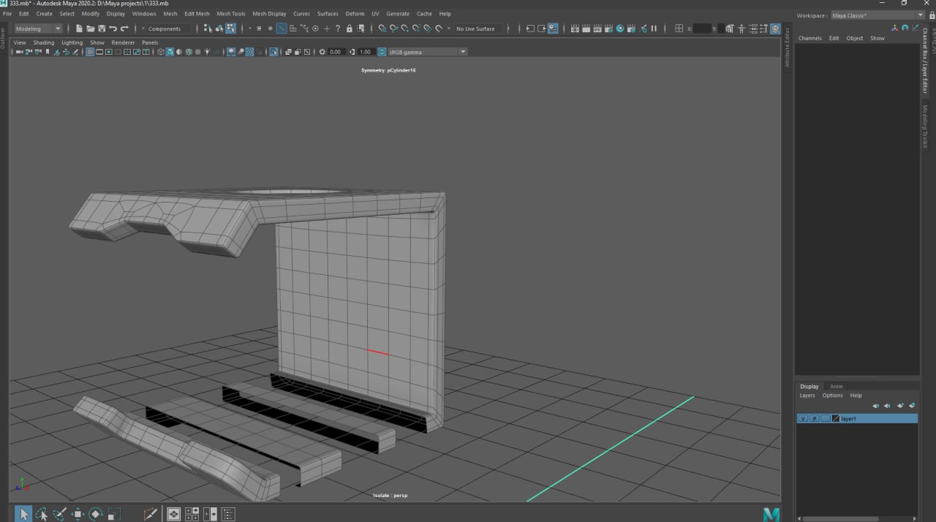Open the Options menu in Layer Editor
Image resolution: width=936 pixels, height=522 pixels.
(x=832, y=396)
